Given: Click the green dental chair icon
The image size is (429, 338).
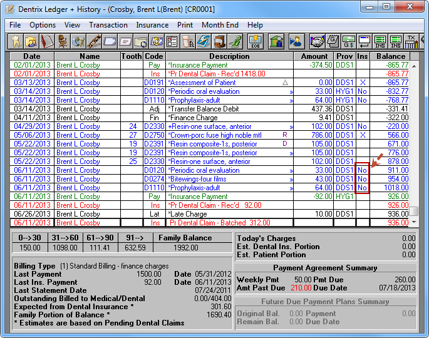Looking at the screenshot, I should 235,41.
